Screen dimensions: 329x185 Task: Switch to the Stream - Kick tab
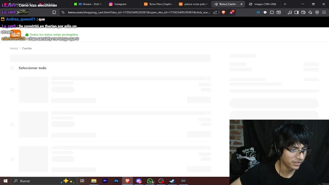pyautogui.click(x=88, y=4)
